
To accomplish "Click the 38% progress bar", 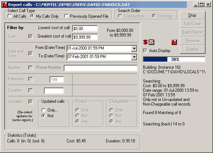I will [x=174, y=59].
